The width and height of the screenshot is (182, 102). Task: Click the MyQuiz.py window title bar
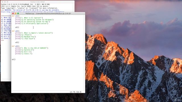(48, 13)
